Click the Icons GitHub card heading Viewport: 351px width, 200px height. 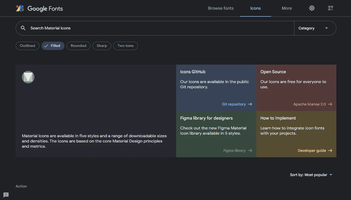[x=193, y=72]
